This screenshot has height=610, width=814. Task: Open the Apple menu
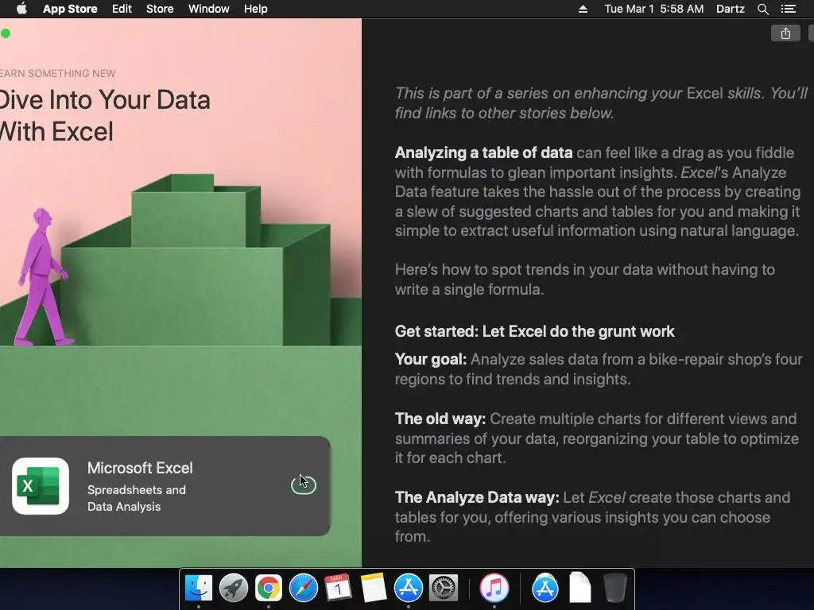point(21,9)
